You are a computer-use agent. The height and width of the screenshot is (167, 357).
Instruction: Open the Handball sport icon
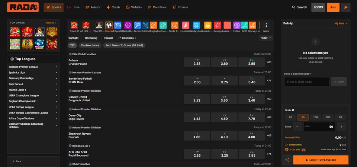[186, 25]
